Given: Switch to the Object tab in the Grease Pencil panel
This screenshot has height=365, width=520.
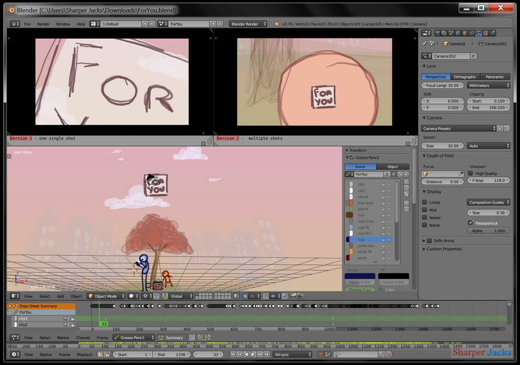Looking at the screenshot, I should (x=392, y=166).
